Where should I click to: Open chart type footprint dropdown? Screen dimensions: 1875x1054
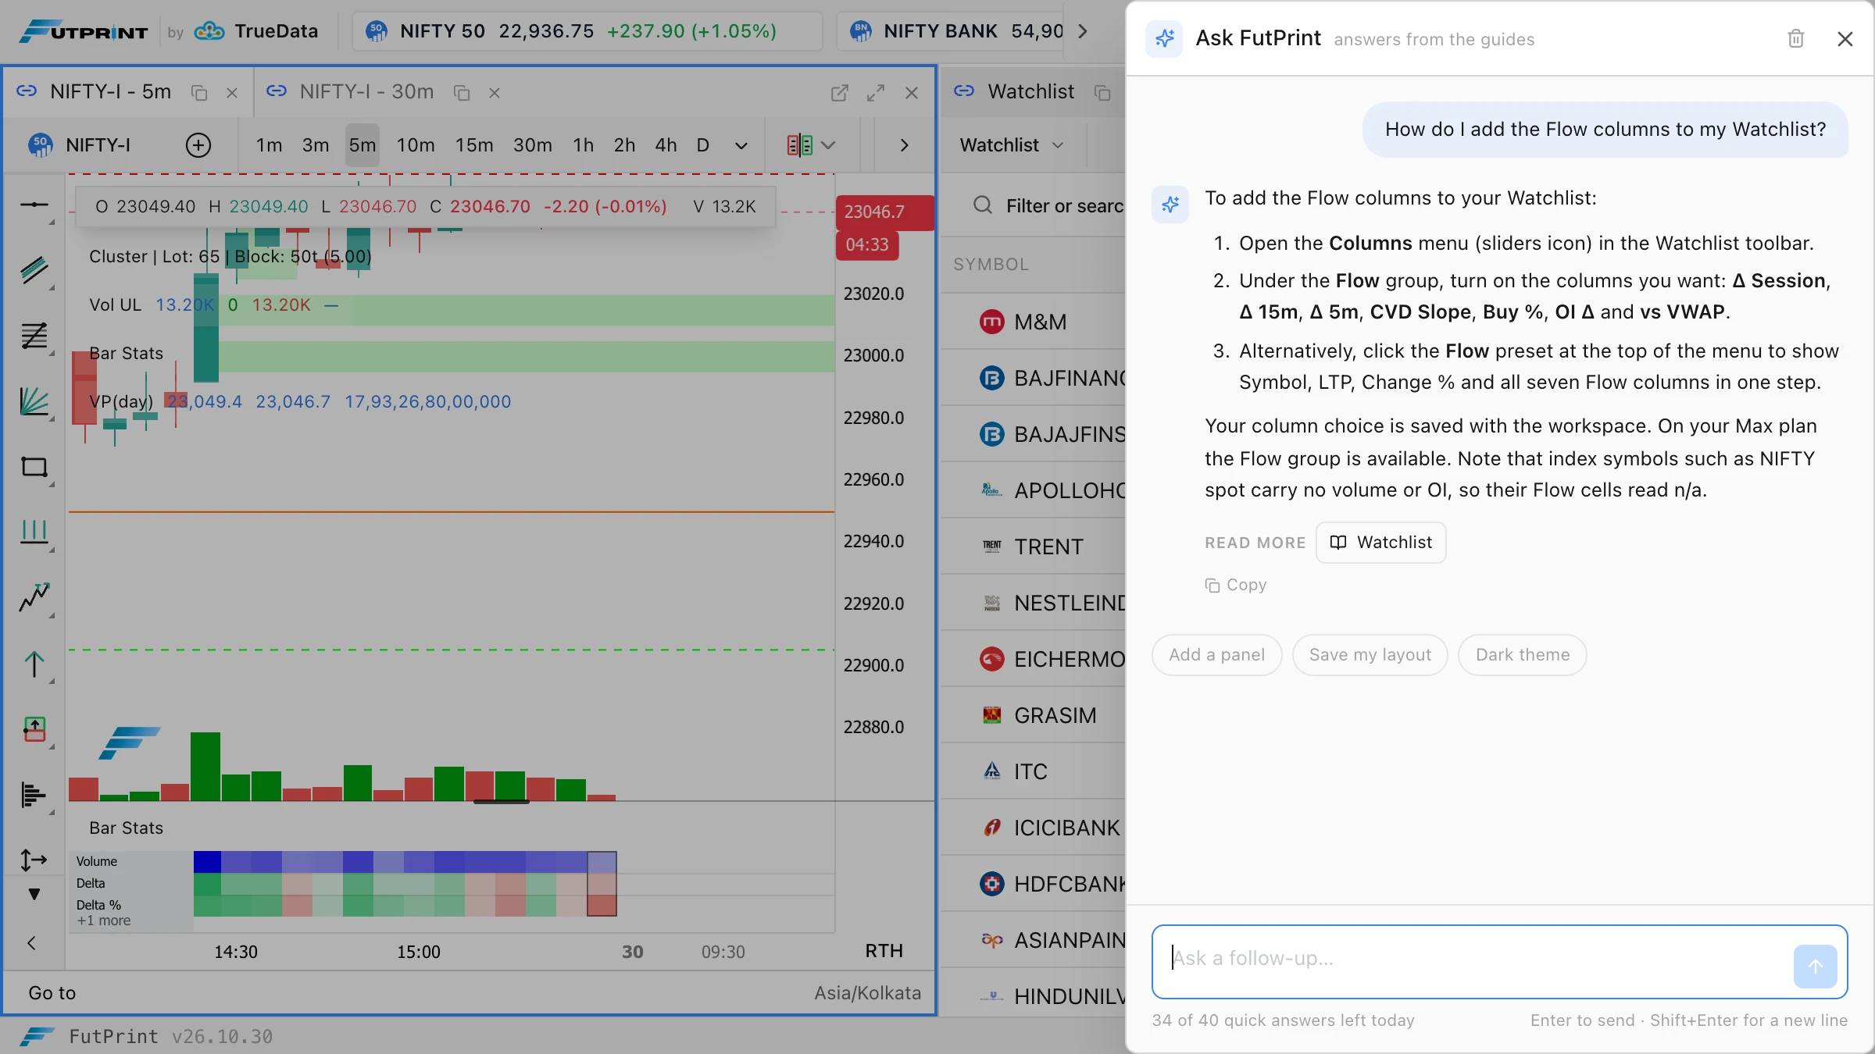[x=812, y=145]
